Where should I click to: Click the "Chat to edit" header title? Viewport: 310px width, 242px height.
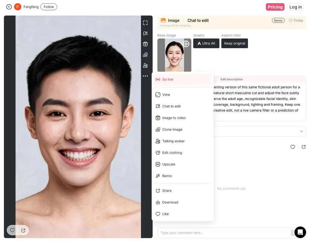coord(198,21)
